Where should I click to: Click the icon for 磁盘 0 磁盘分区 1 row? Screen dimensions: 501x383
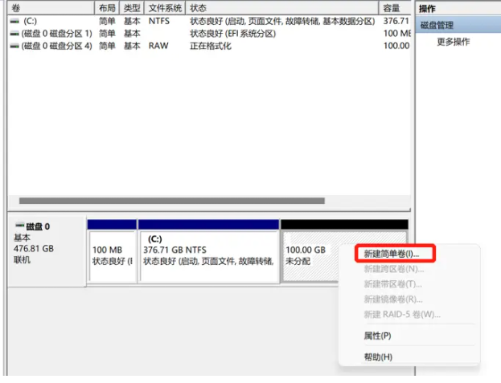coord(14,34)
